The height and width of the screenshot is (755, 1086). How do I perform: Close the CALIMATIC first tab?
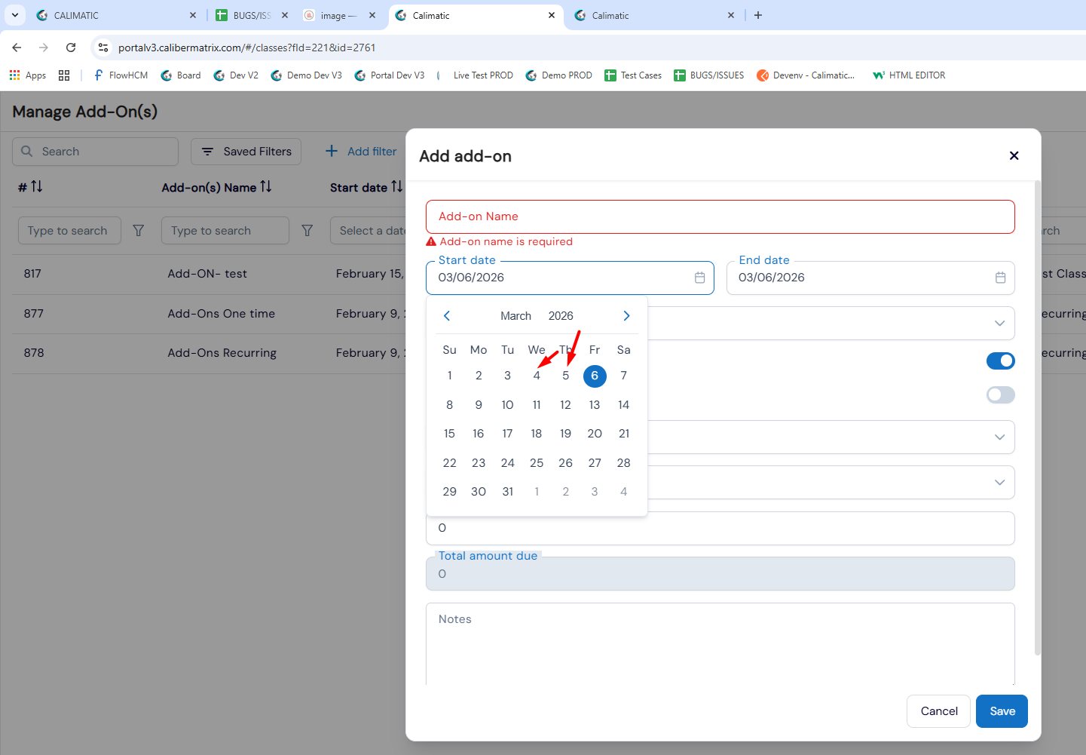tap(193, 15)
